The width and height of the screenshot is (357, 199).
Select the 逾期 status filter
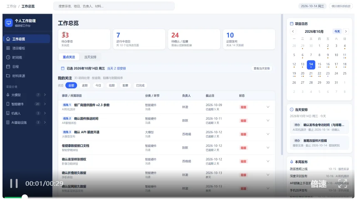click(85, 85)
